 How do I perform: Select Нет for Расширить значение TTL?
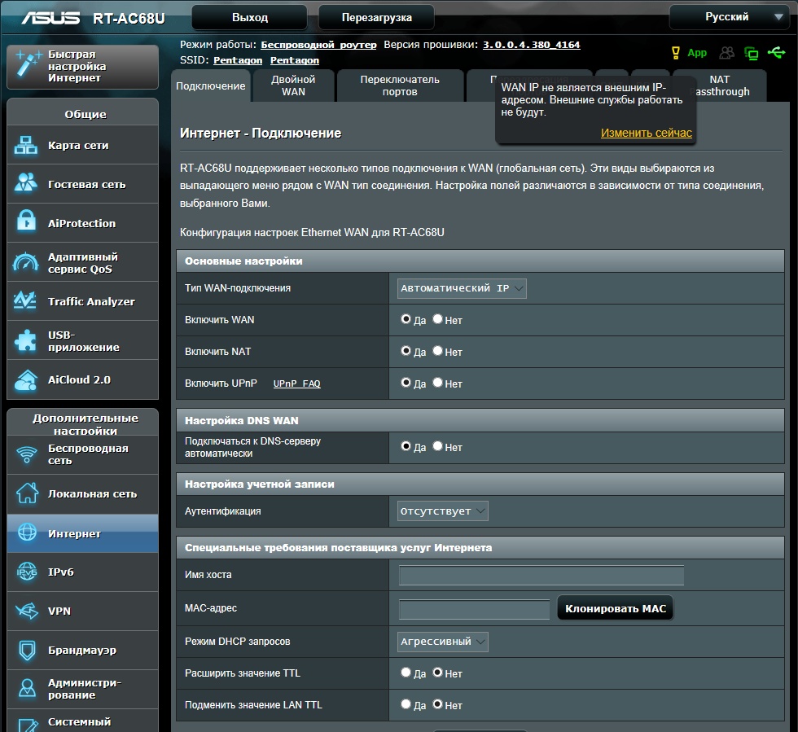click(437, 673)
